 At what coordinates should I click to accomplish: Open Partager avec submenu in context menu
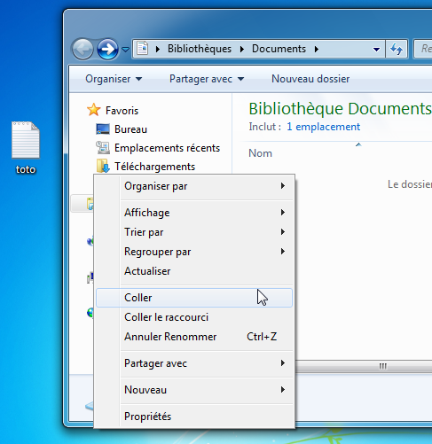pos(194,363)
